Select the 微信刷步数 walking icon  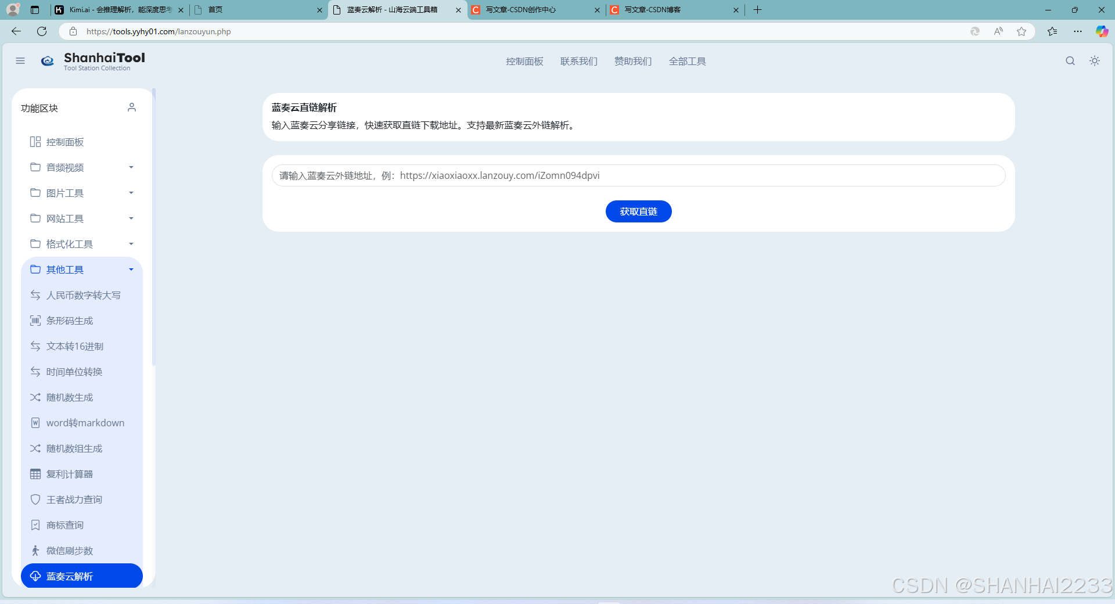click(35, 551)
